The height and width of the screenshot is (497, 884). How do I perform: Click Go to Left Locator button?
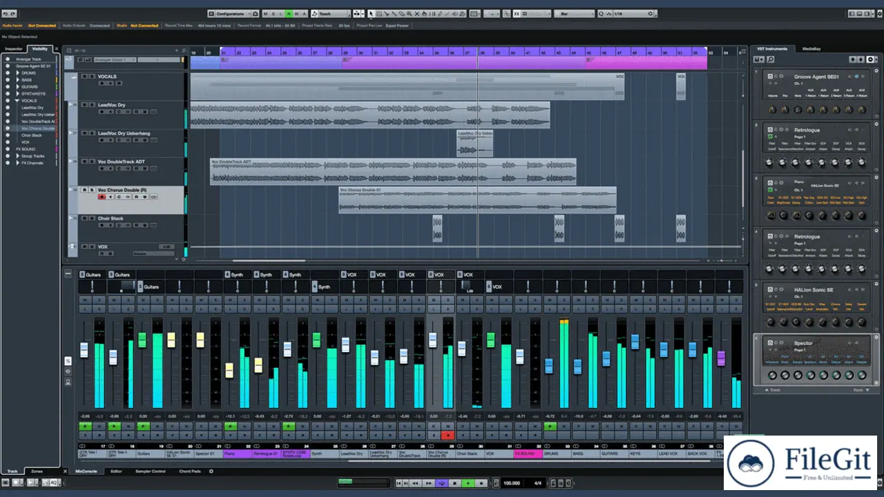(398, 483)
